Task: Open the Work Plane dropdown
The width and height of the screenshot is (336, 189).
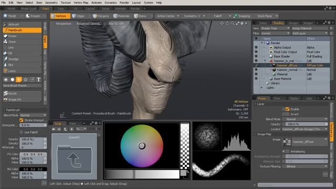Action: click(x=267, y=16)
